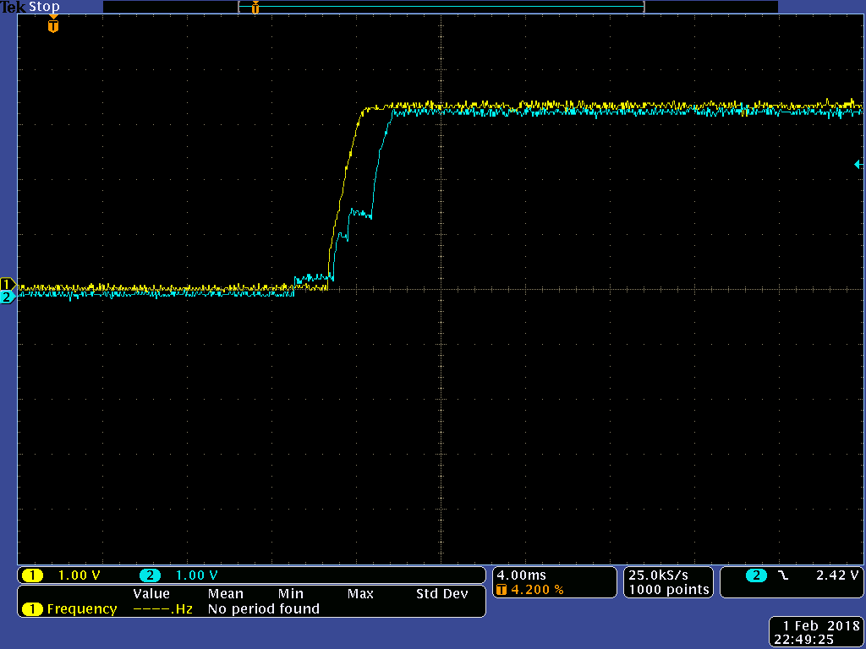
Task: Click the 'Stop' acquisition status
Action: click(x=44, y=7)
